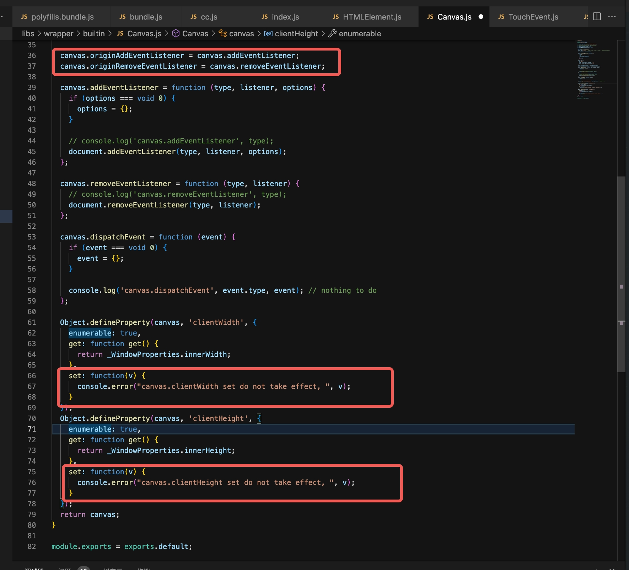Open the TouchEvent.js tab
The height and width of the screenshot is (570, 629).
pos(533,17)
